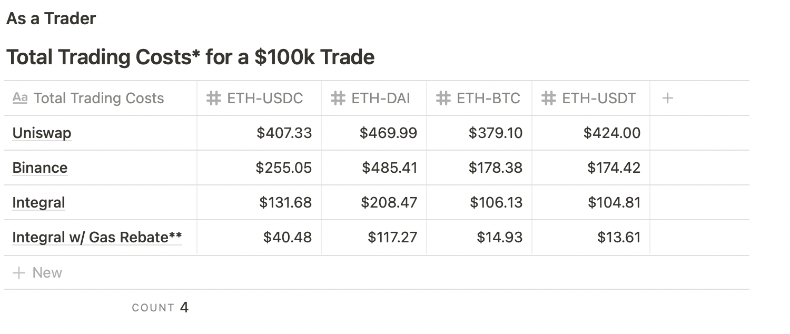Select Uniswap ETH-USDC cell $407.33
790x334 pixels.
click(284, 133)
